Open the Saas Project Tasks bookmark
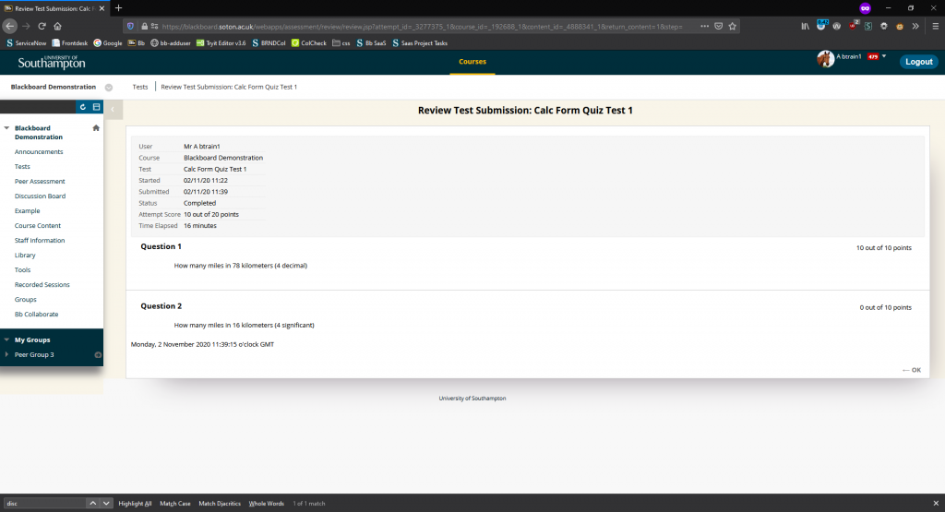The image size is (945, 512). coord(420,42)
